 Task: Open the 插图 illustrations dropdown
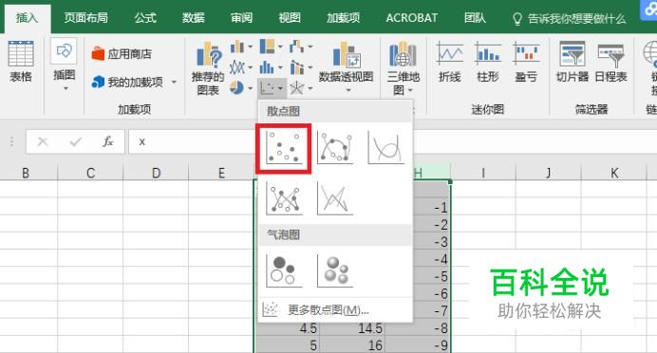(x=64, y=65)
